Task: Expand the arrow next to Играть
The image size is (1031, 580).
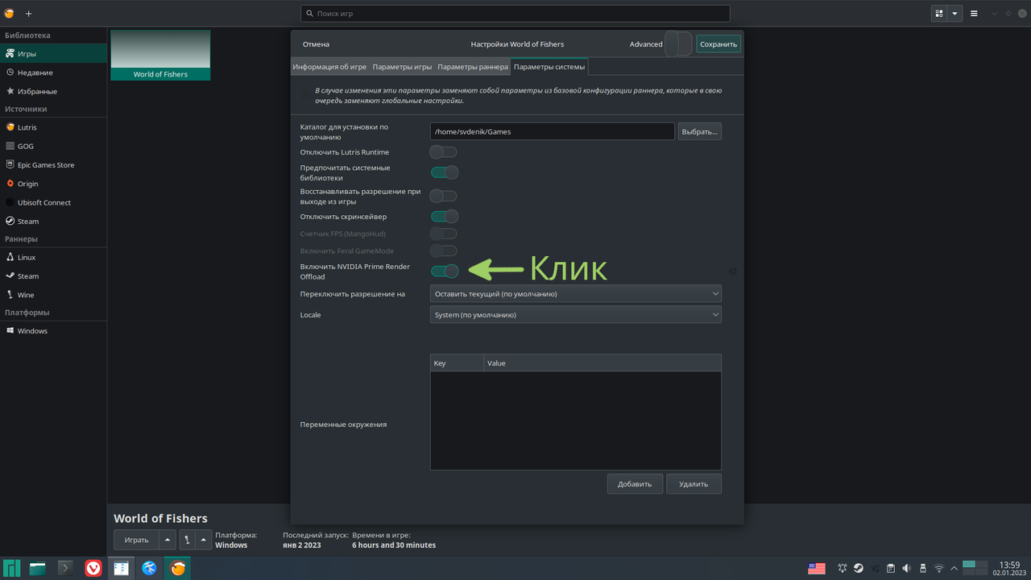Action: click(x=167, y=540)
